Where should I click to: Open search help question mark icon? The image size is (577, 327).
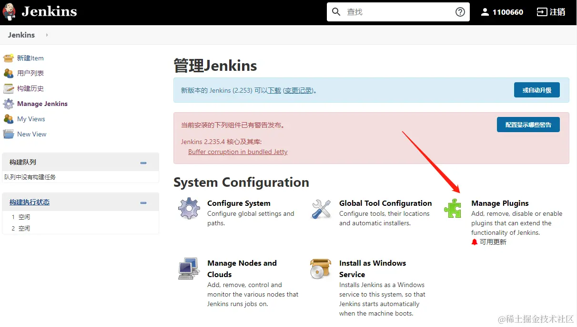[460, 12]
